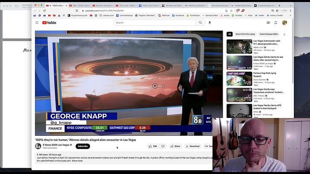The height and width of the screenshot is (174, 310).
Task: Open odysee.com bookmark
Action: (107, 15)
